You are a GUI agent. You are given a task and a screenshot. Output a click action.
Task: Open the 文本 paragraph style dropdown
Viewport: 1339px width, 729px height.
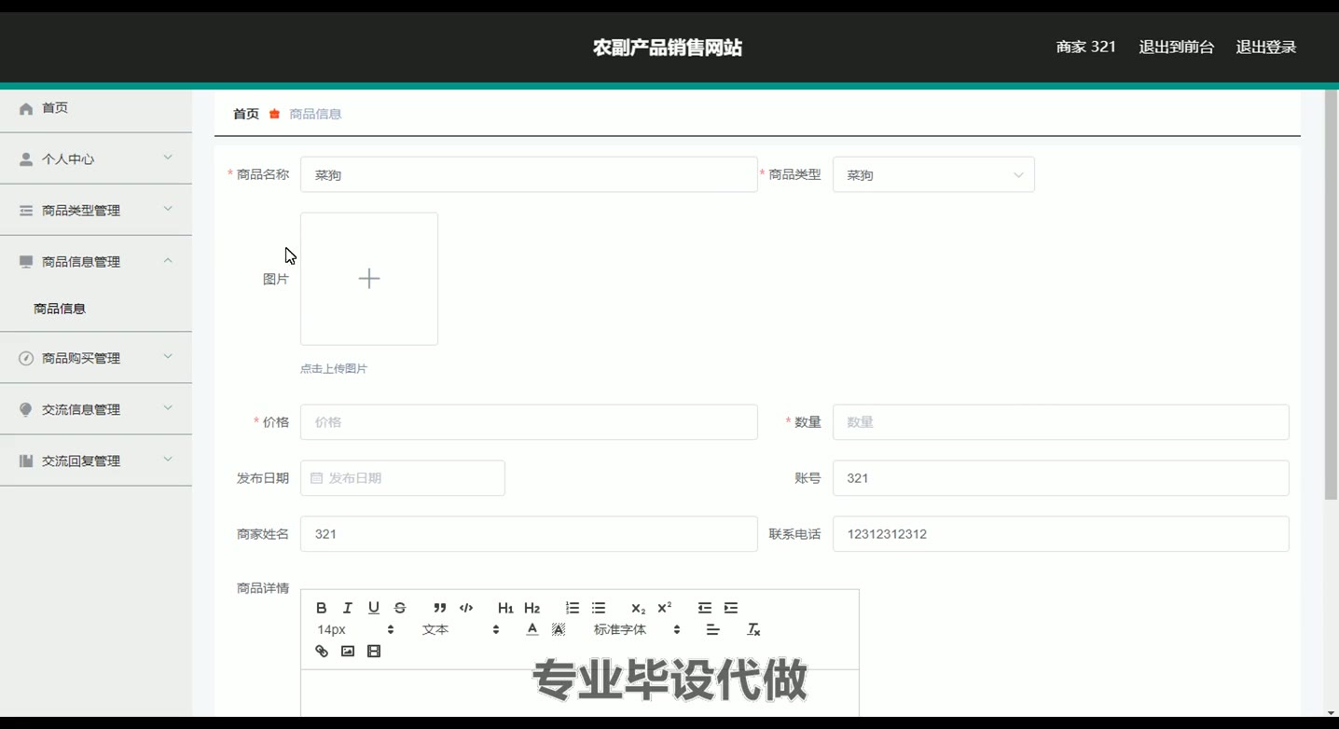click(x=461, y=629)
